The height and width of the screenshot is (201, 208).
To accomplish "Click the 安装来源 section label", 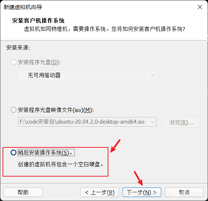I will click(18, 47).
